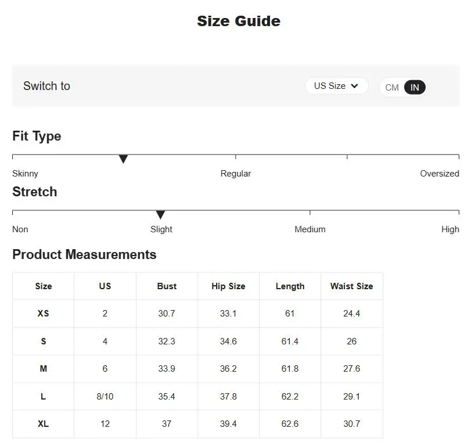Click the 8/10 US size cell

point(105,396)
